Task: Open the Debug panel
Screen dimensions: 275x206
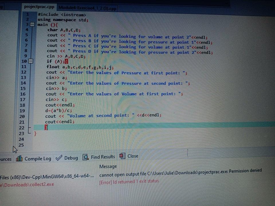Action: pyautogui.click(x=71, y=158)
